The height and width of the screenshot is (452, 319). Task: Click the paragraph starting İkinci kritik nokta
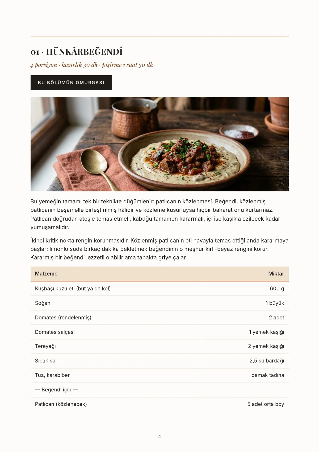click(159, 249)
